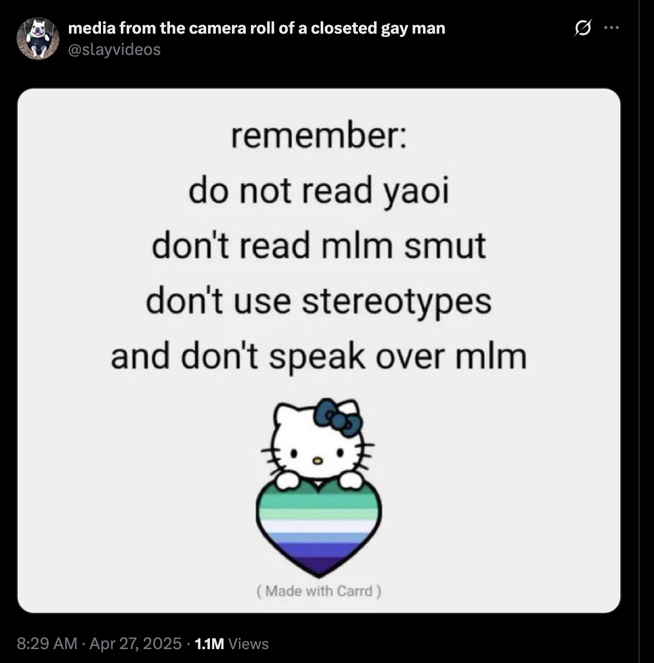This screenshot has height=663, width=654.
Task: Click the "do not read yaoi" line
Action: coord(318,192)
